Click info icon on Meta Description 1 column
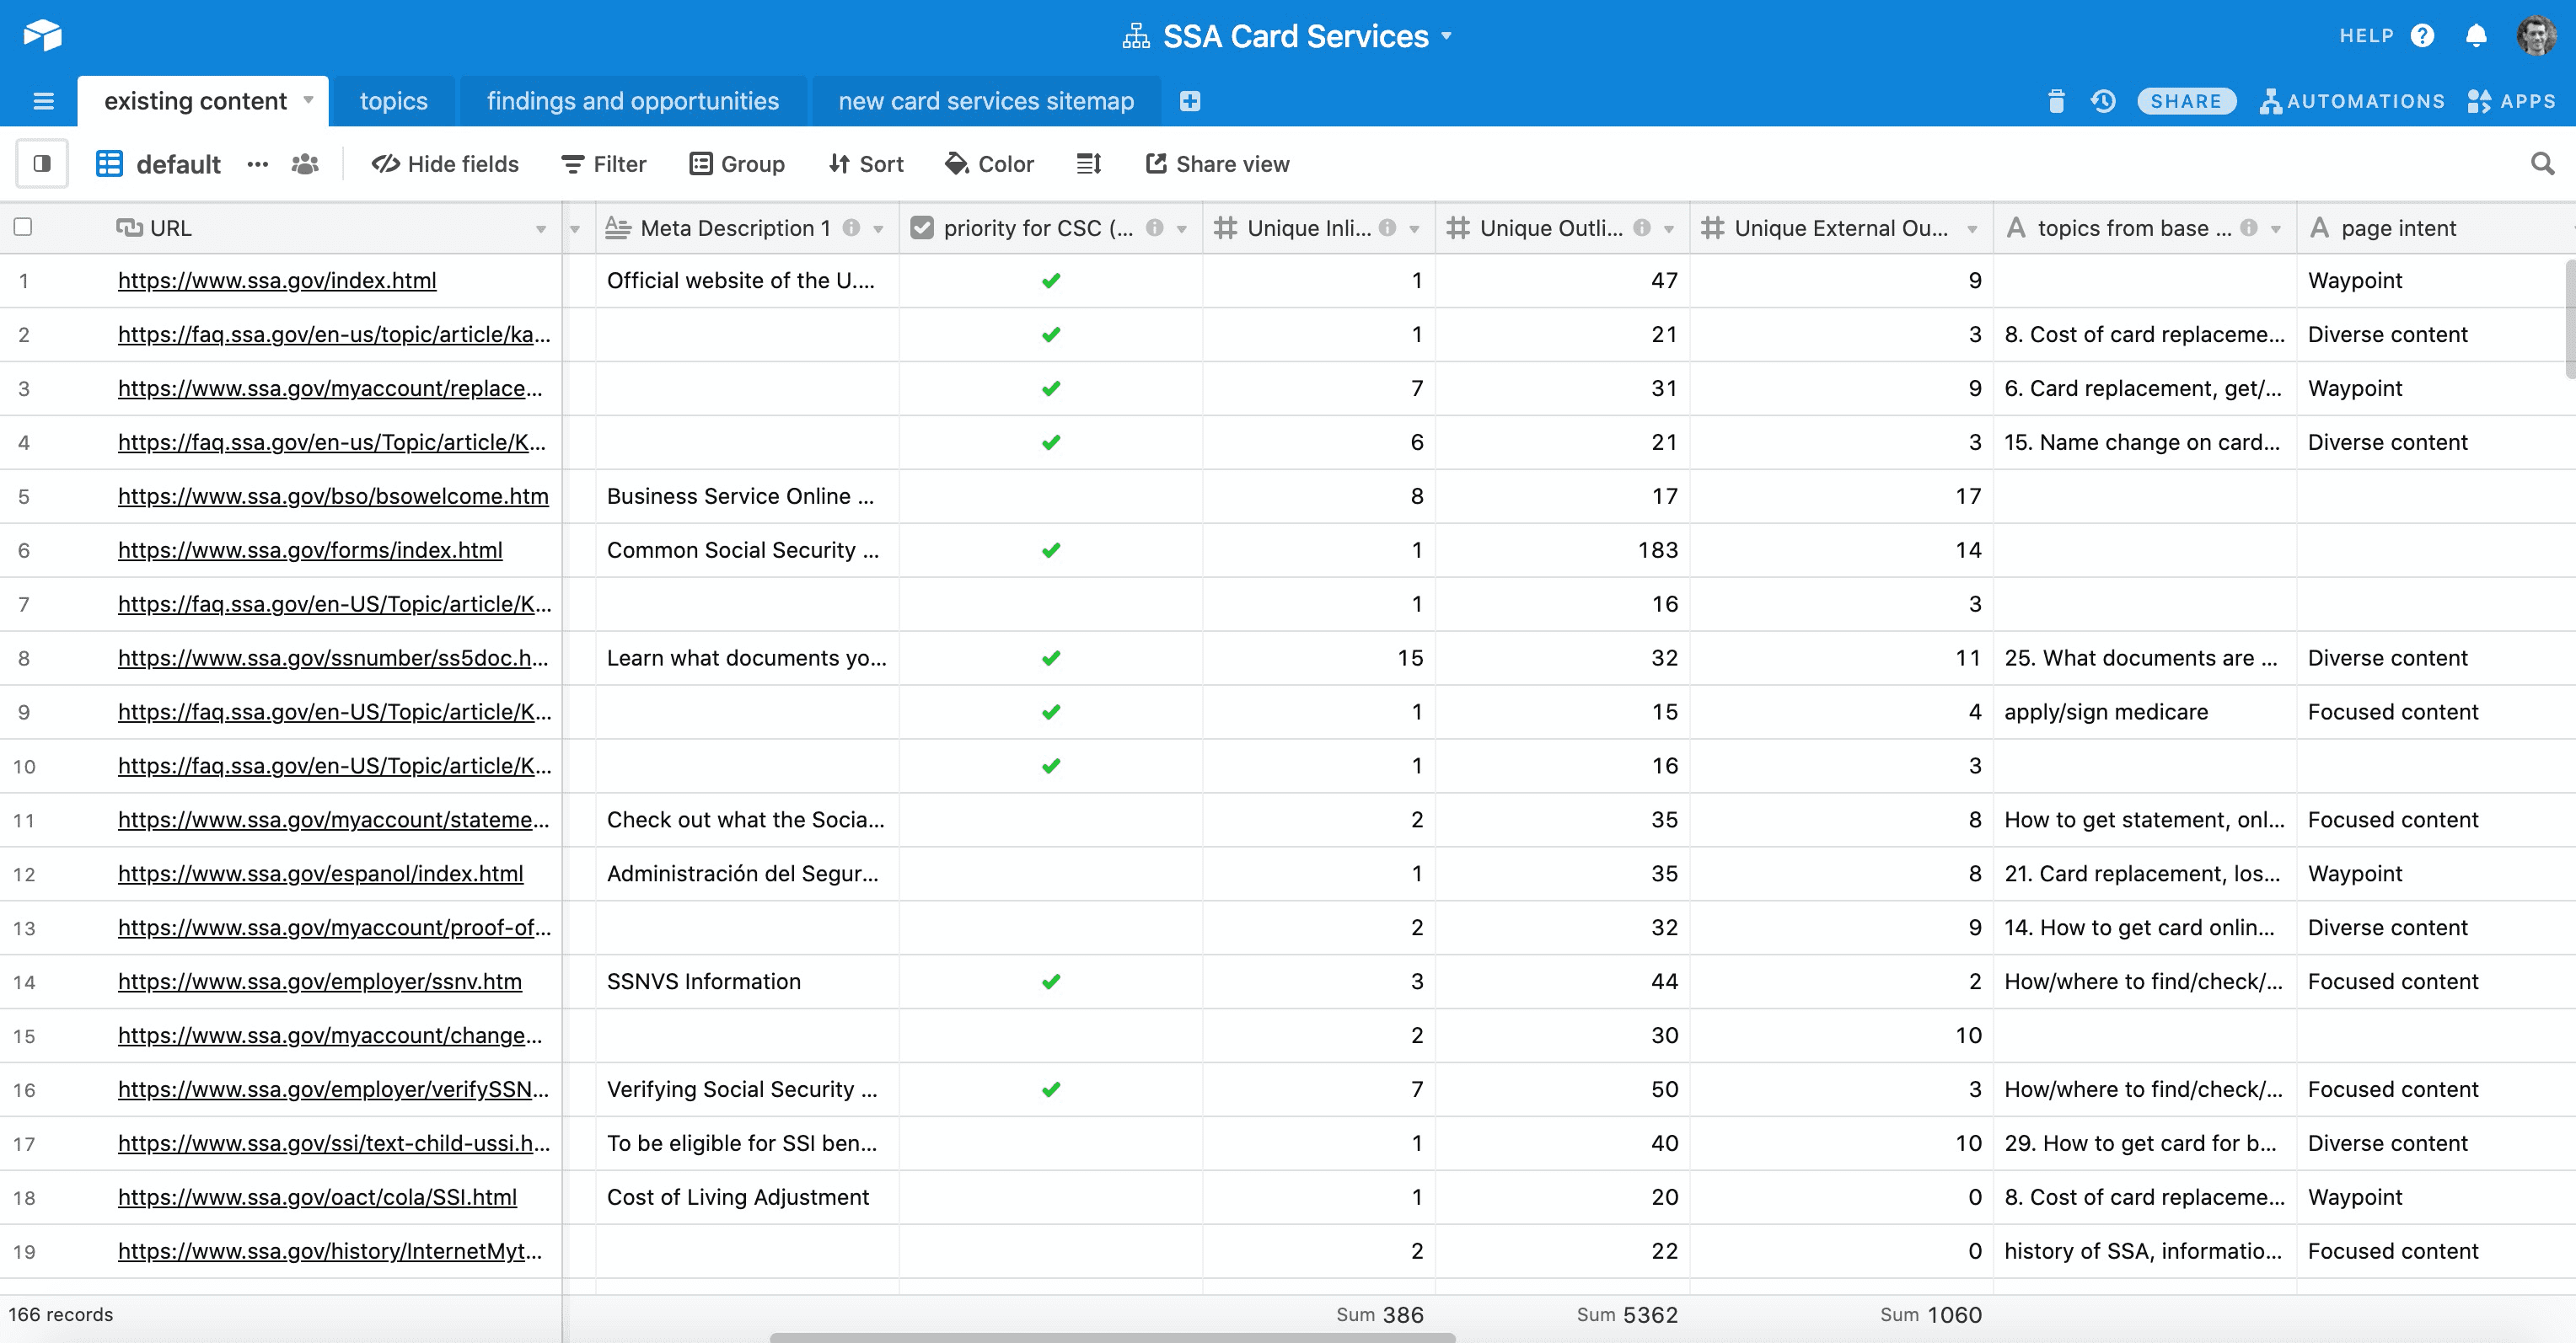The width and height of the screenshot is (2576, 1343). click(x=851, y=227)
